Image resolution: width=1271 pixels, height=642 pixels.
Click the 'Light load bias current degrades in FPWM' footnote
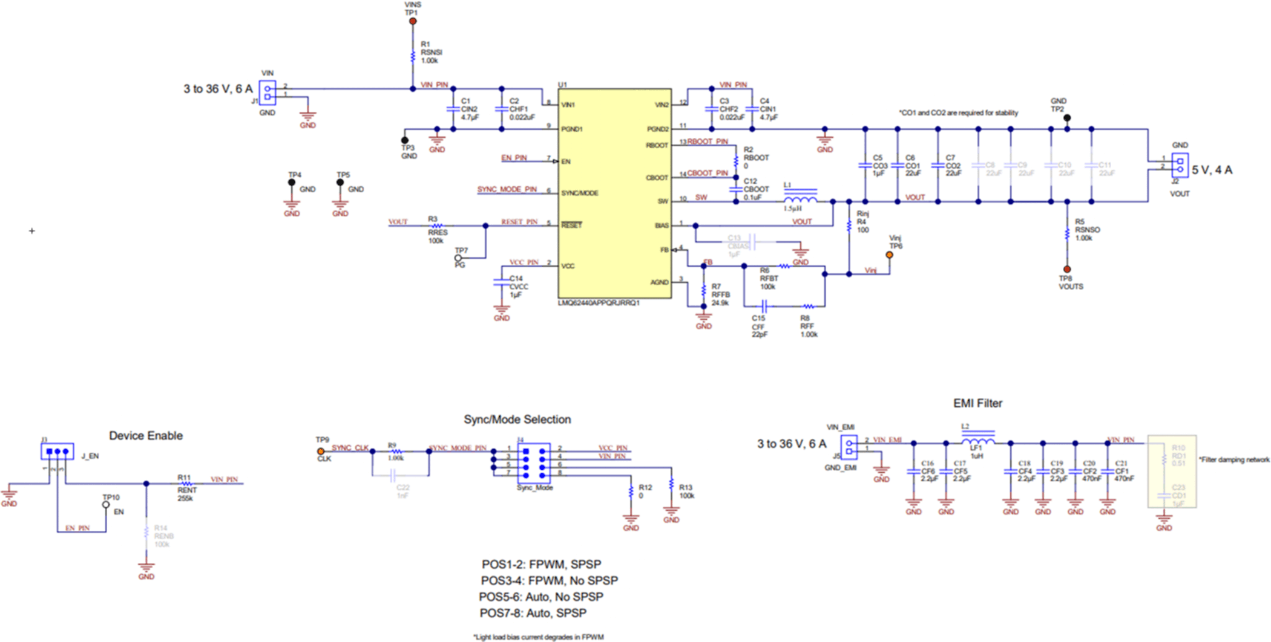click(539, 637)
